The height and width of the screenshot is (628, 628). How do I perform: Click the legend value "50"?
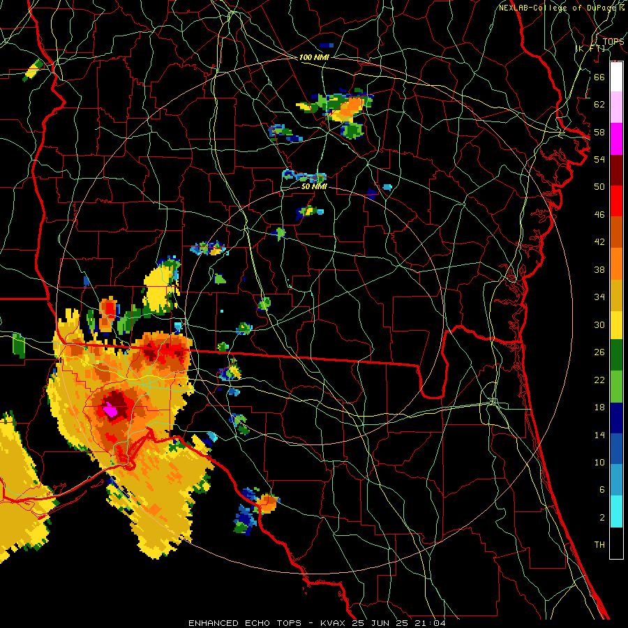(599, 186)
